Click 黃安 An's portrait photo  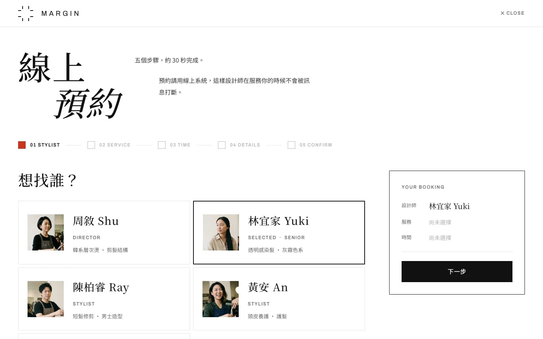coord(221,299)
